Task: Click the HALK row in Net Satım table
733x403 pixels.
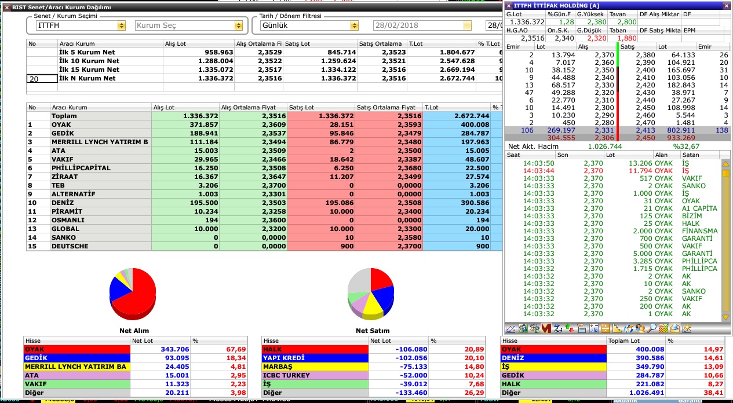Action: pos(374,349)
